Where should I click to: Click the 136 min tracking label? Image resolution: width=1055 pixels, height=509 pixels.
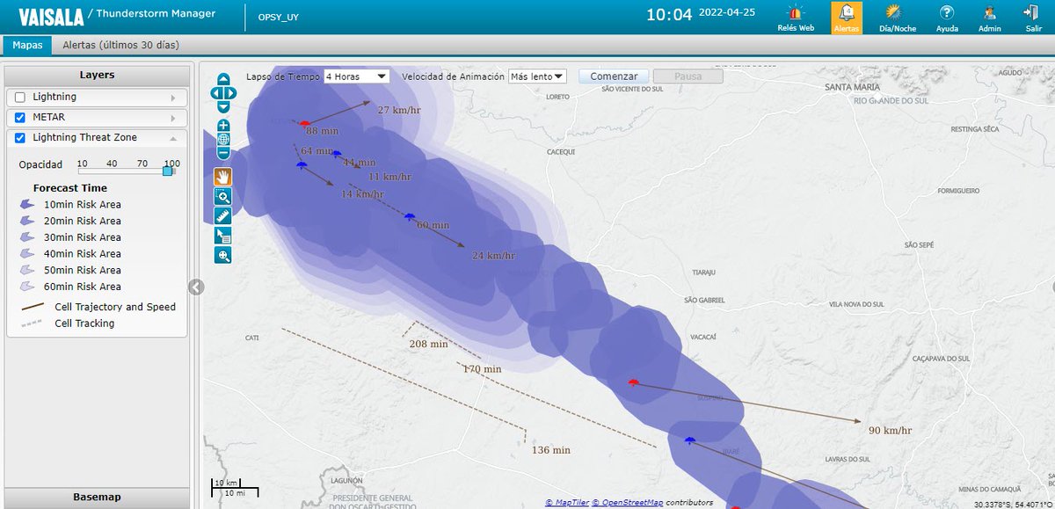coord(553,450)
